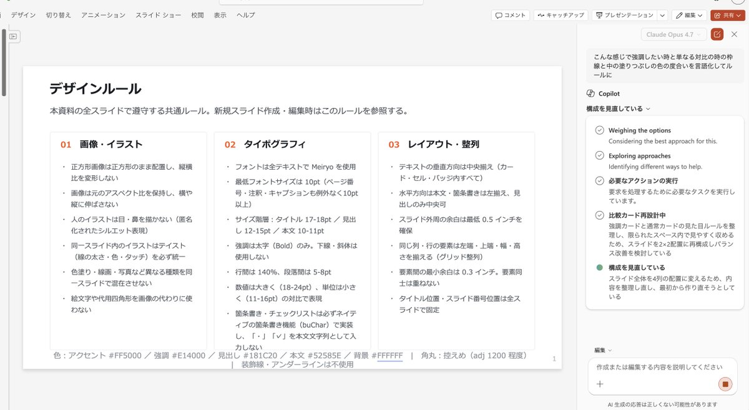This screenshot has height=410, width=749.
Task: Click the 比較カード再設計中 step title
Action: pos(637,215)
